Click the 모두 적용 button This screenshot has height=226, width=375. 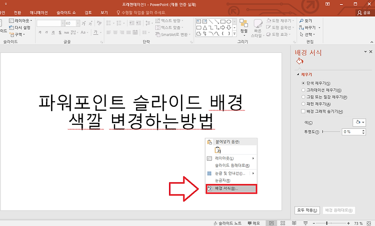coord(307,210)
